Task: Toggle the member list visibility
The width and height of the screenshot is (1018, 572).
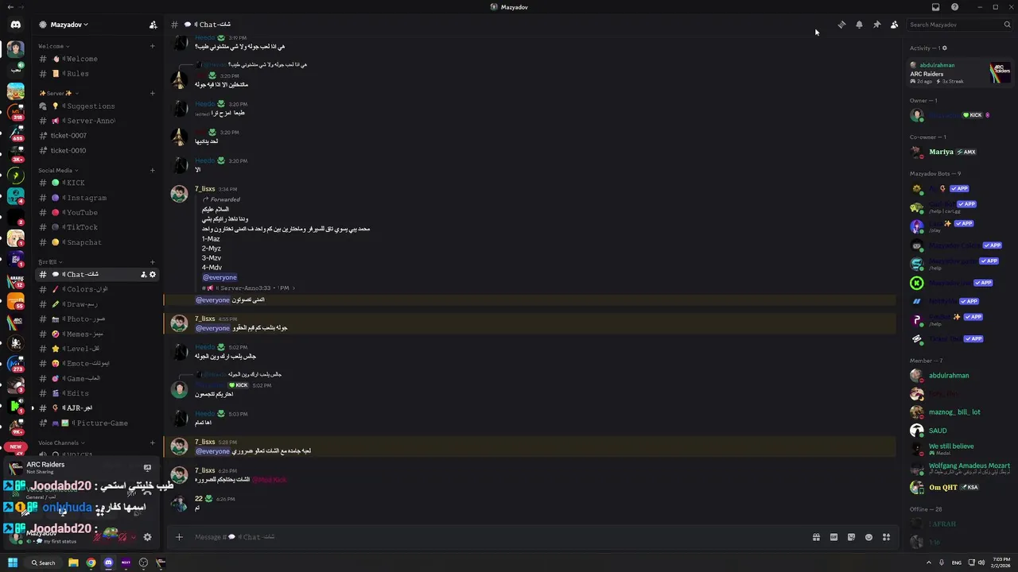Action: pos(894,25)
